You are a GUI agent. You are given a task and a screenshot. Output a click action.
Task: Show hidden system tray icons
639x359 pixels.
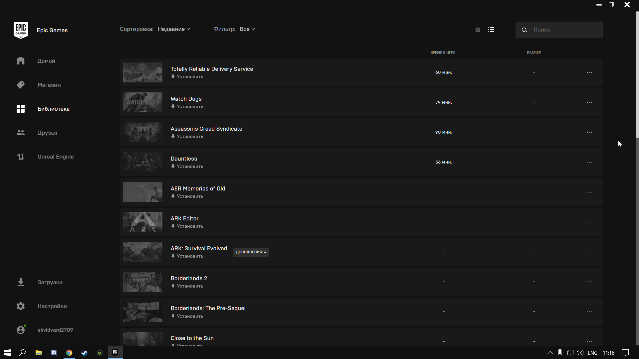[x=550, y=353]
